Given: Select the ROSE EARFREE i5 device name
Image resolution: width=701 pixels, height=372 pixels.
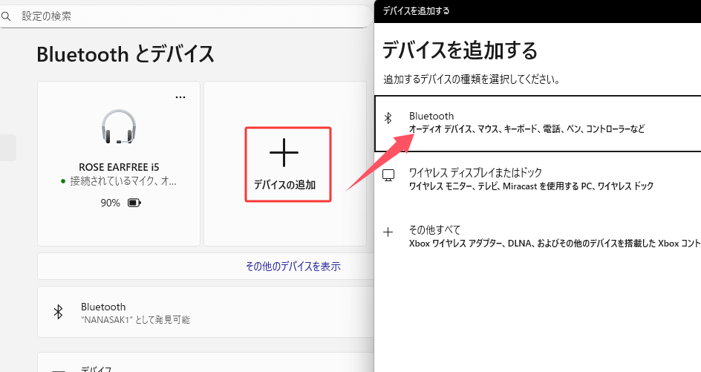Looking at the screenshot, I should [119, 167].
